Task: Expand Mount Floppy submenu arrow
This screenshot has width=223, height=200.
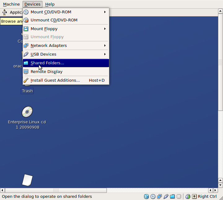Action: pyautogui.click(x=105, y=29)
